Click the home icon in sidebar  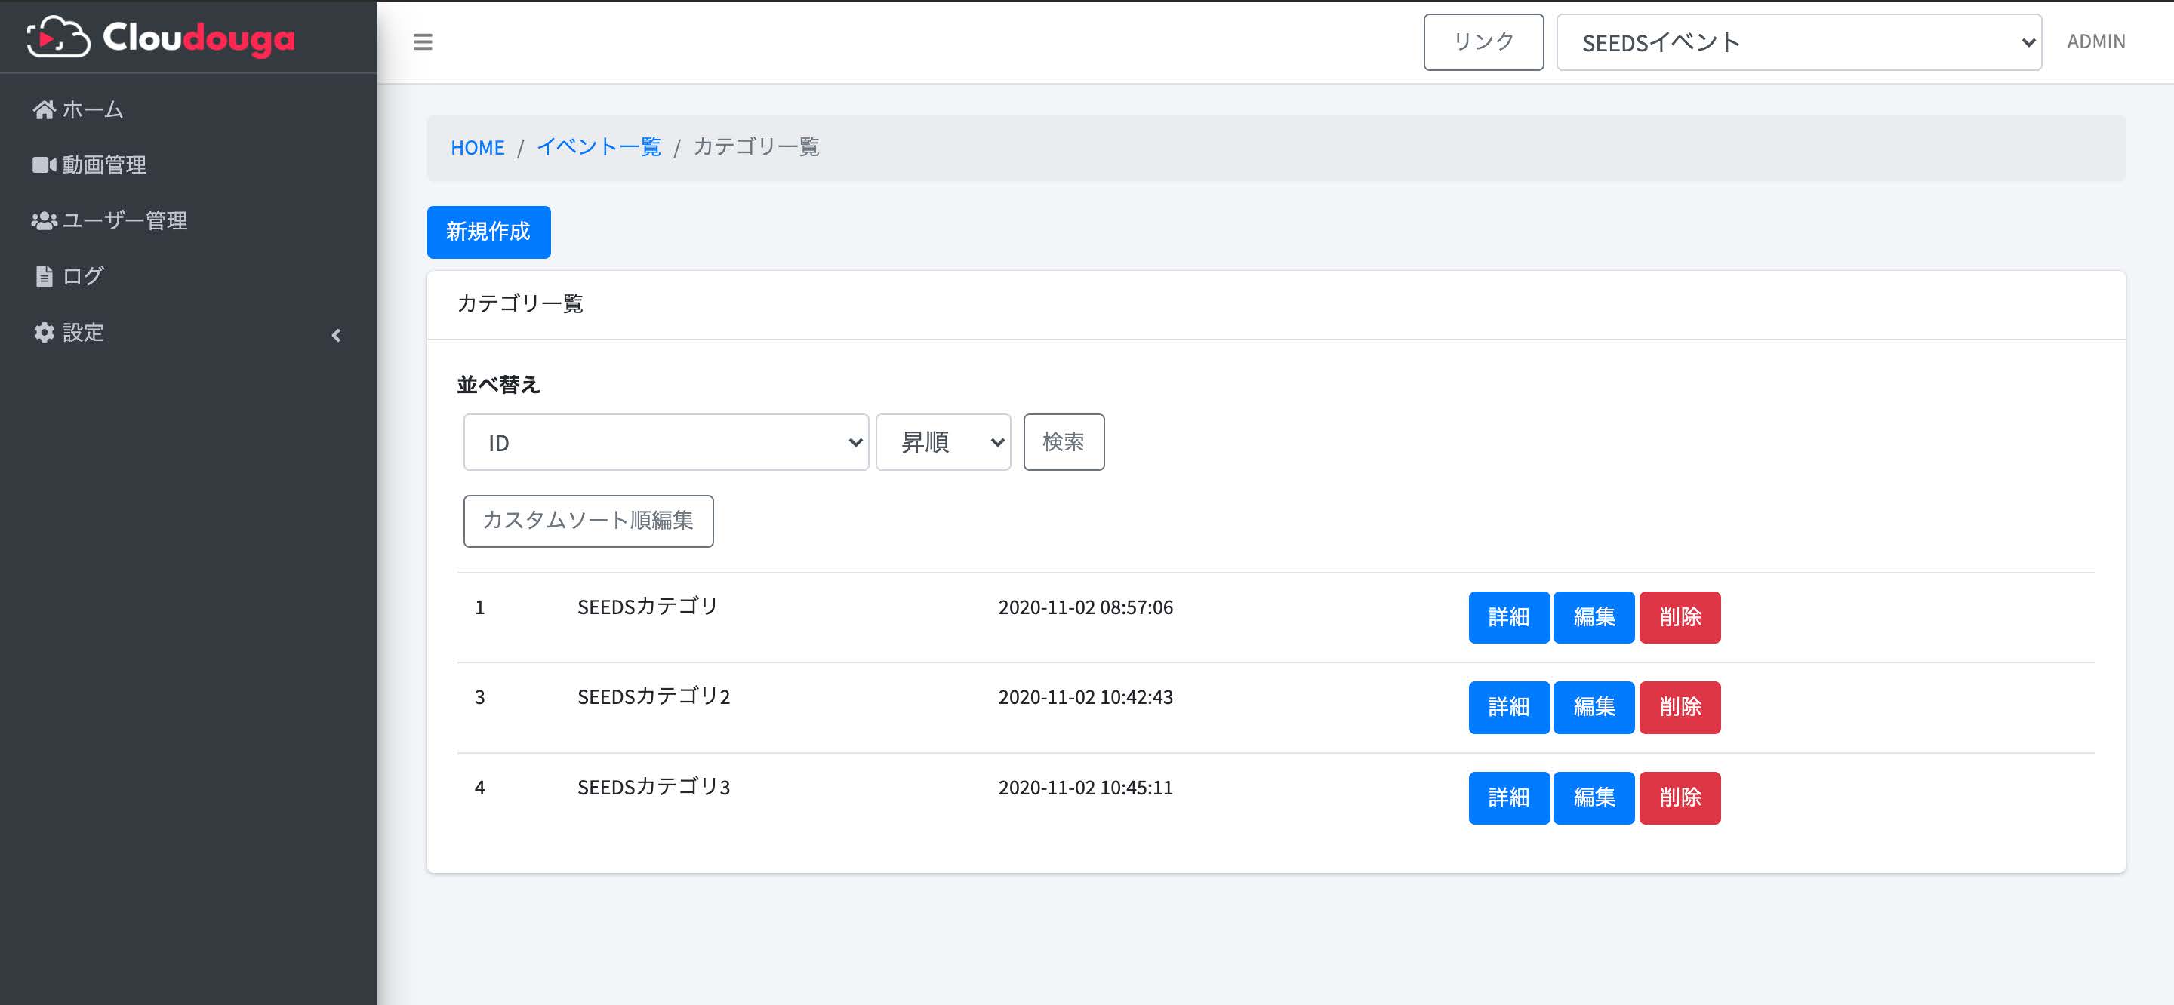(x=44, y=109)
